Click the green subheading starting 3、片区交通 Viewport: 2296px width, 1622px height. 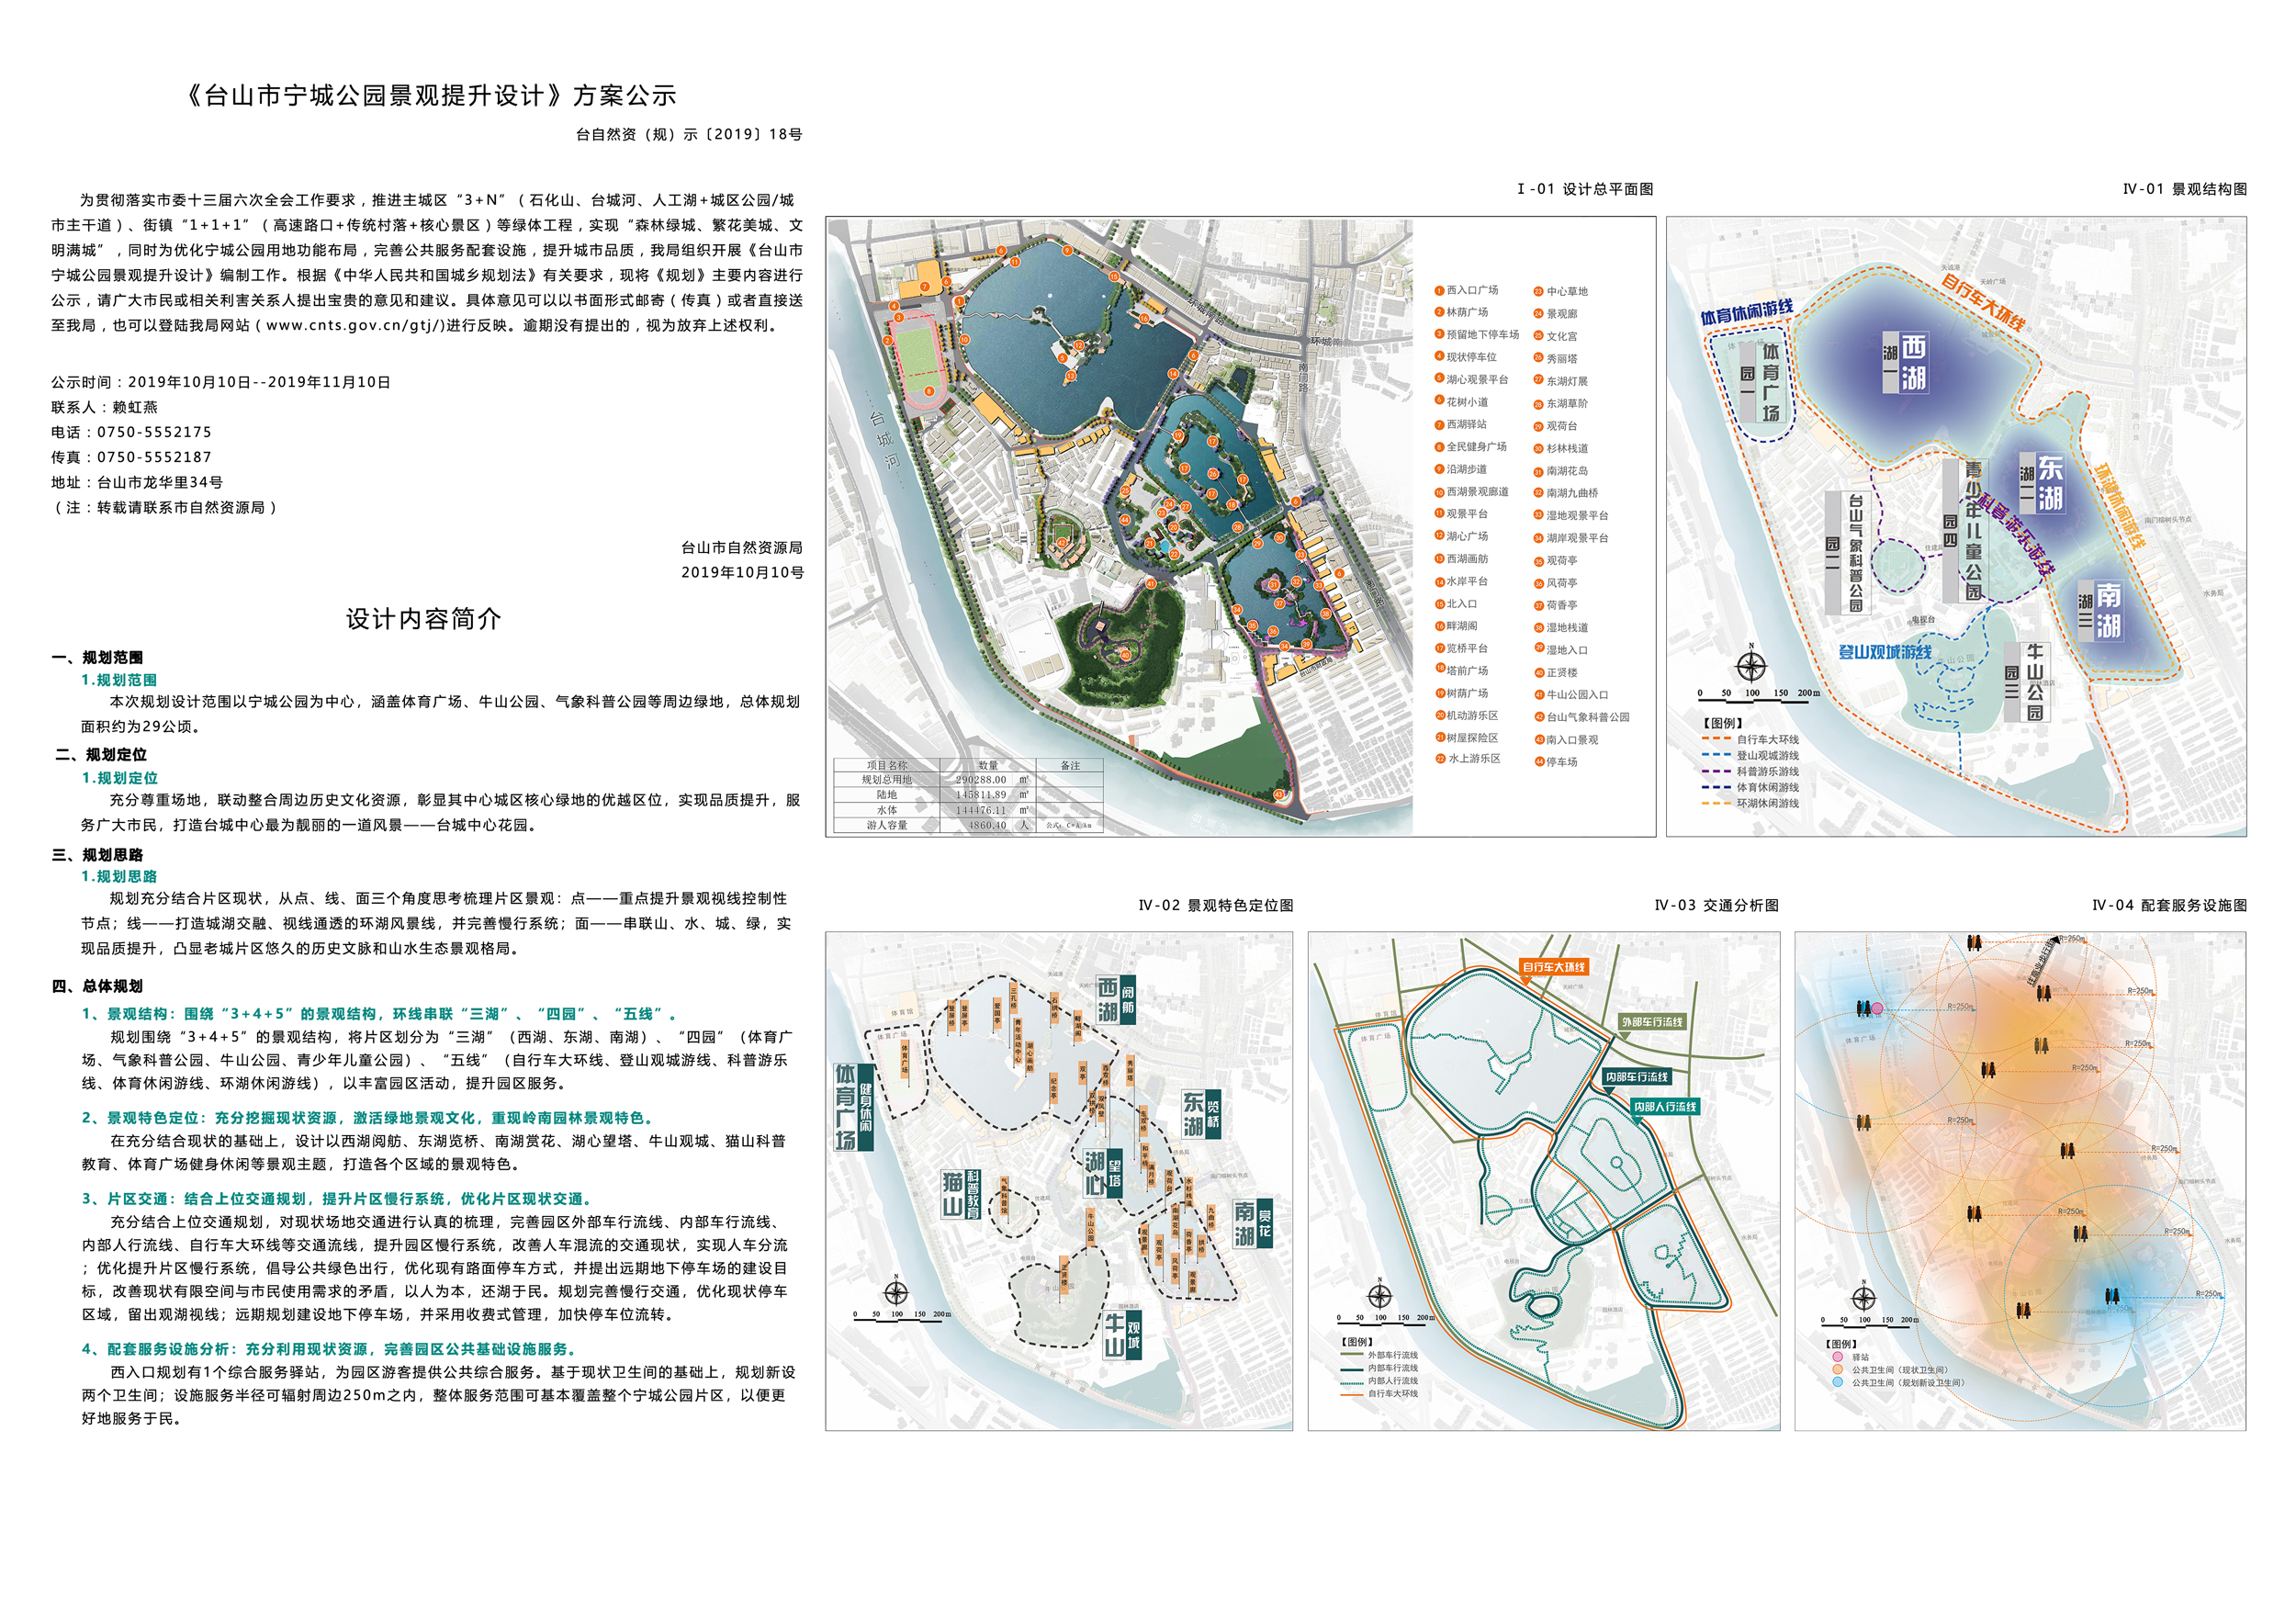tap(339, 1198)
